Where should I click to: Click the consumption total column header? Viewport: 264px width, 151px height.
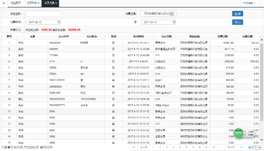click(222, 36)
